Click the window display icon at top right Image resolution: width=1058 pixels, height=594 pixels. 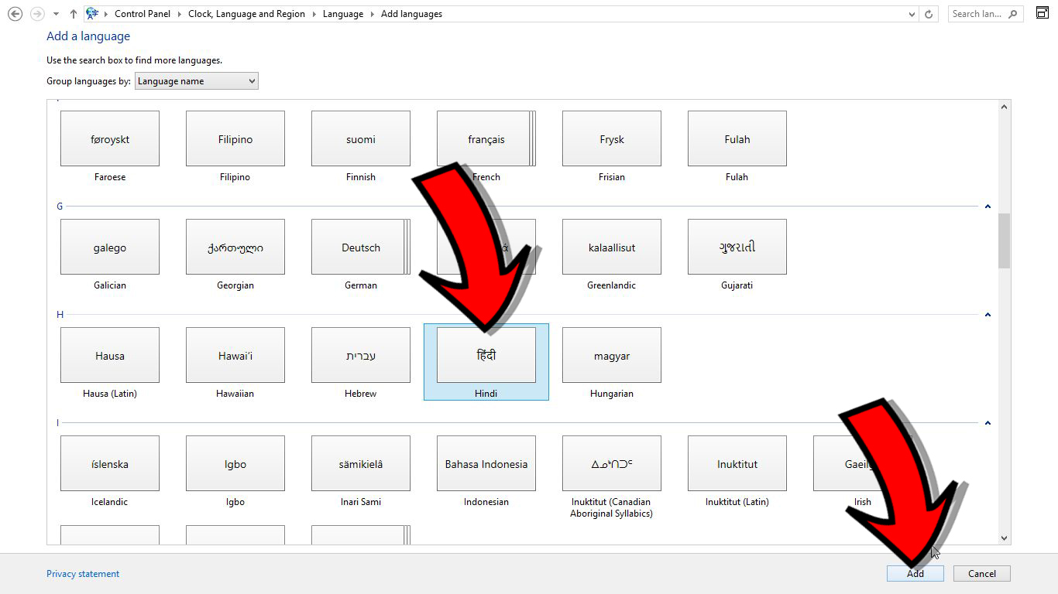(1042, 13)
